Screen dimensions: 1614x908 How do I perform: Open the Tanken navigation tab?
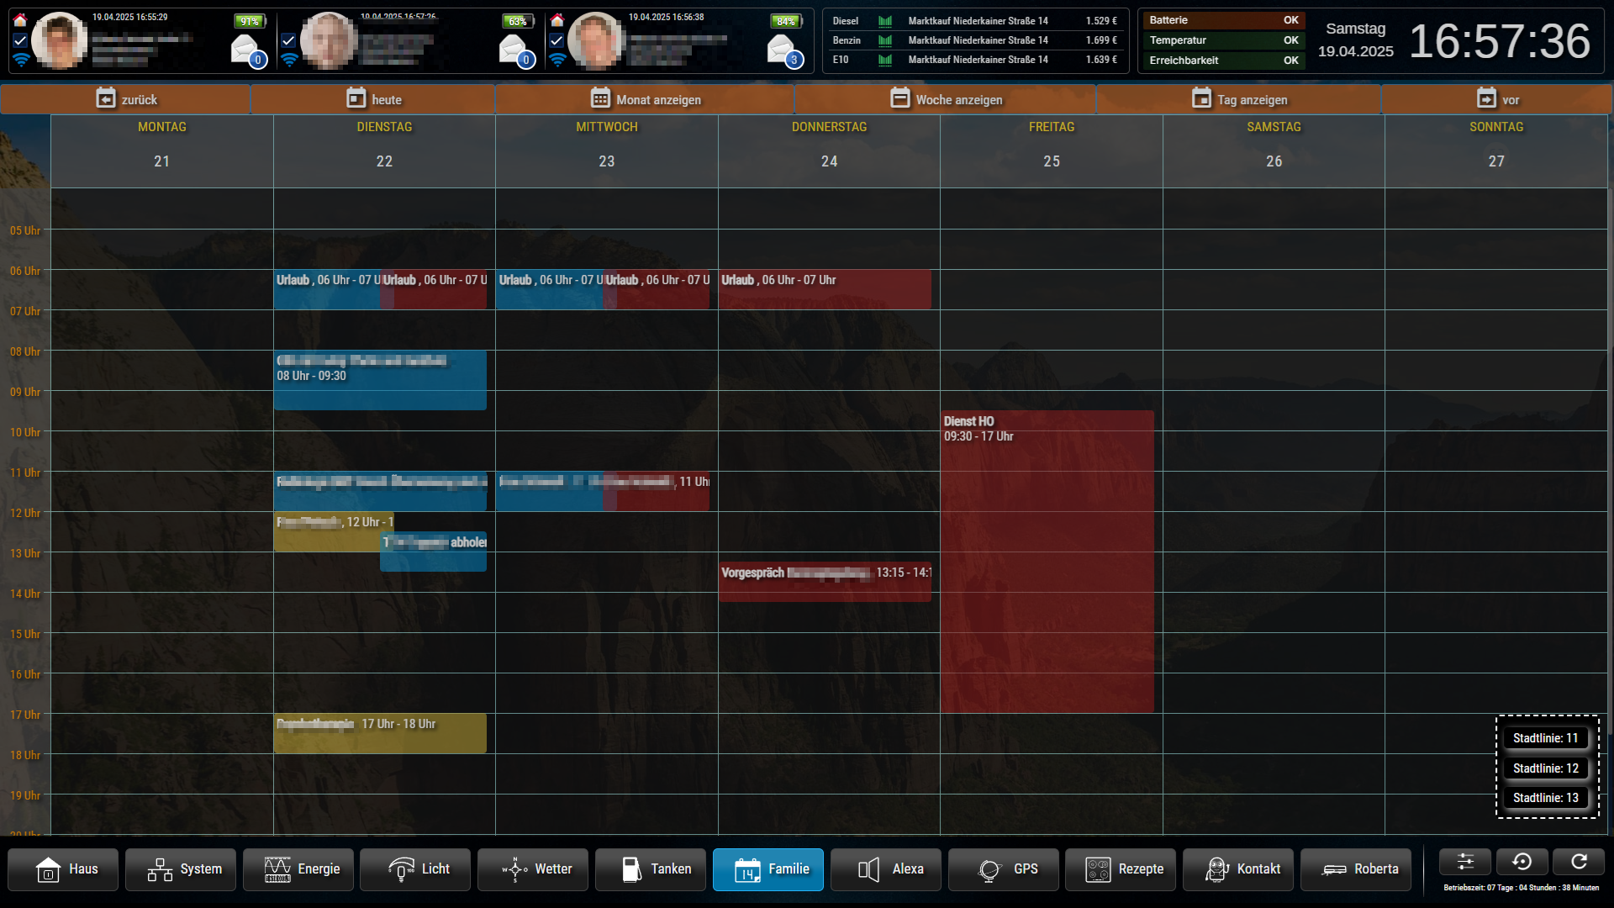point(651,868)
